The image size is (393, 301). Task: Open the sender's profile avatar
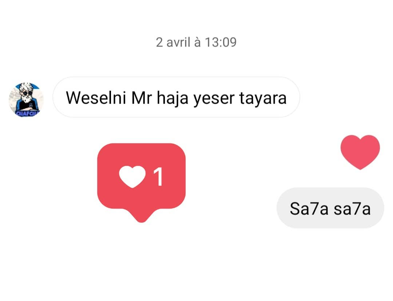26,100
